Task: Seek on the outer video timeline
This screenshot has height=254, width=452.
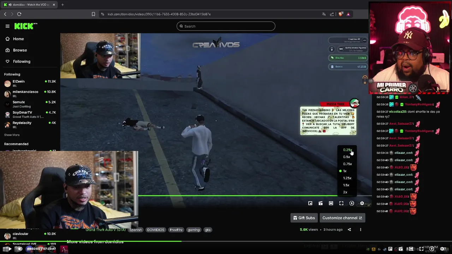Action: click(x=226, y=242)
